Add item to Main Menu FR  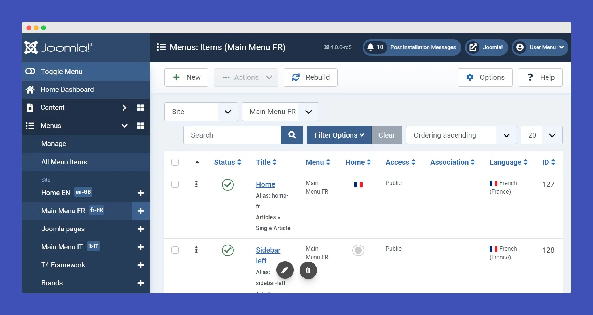point(141,211)
